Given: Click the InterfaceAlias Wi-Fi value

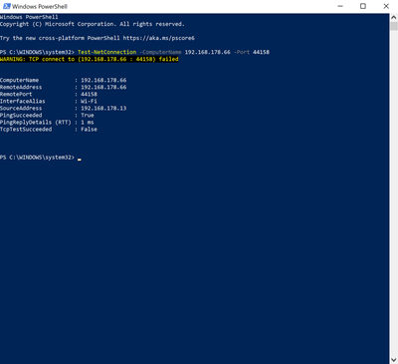Looking at the screenshot, I should coord(89,102).
